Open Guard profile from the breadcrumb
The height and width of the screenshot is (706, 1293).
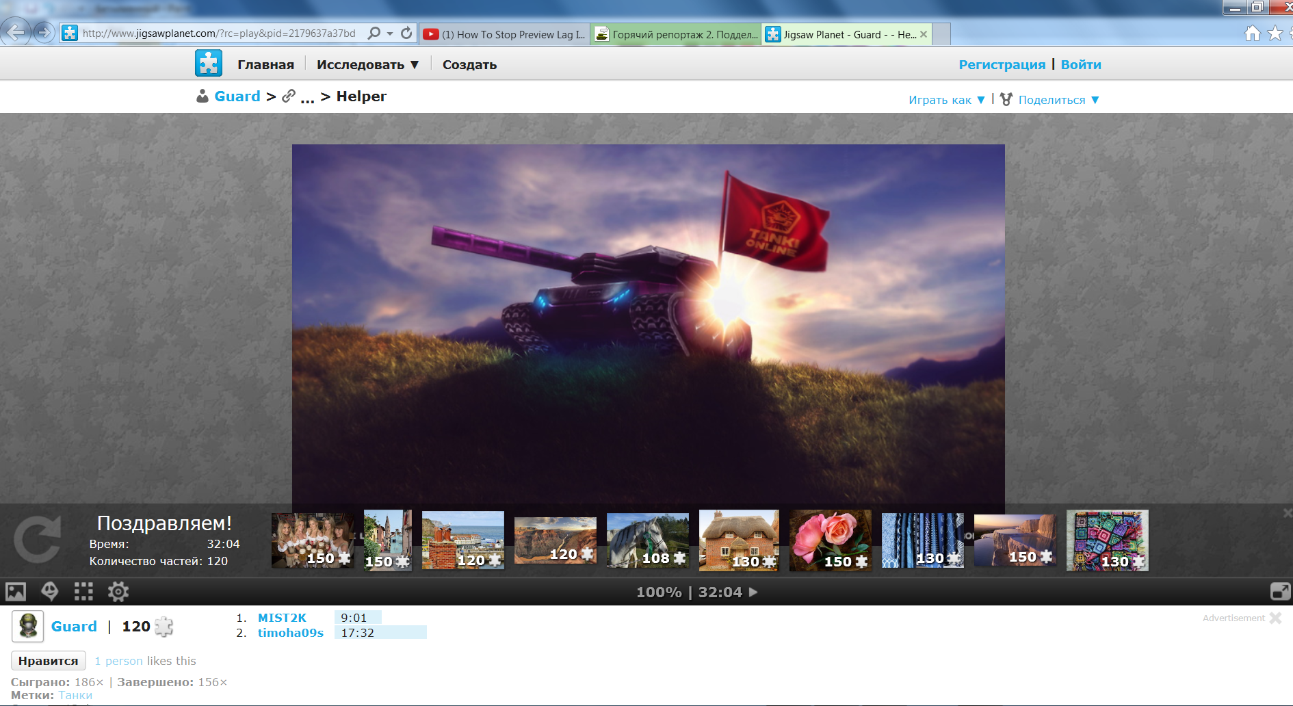tap(237, 96)
